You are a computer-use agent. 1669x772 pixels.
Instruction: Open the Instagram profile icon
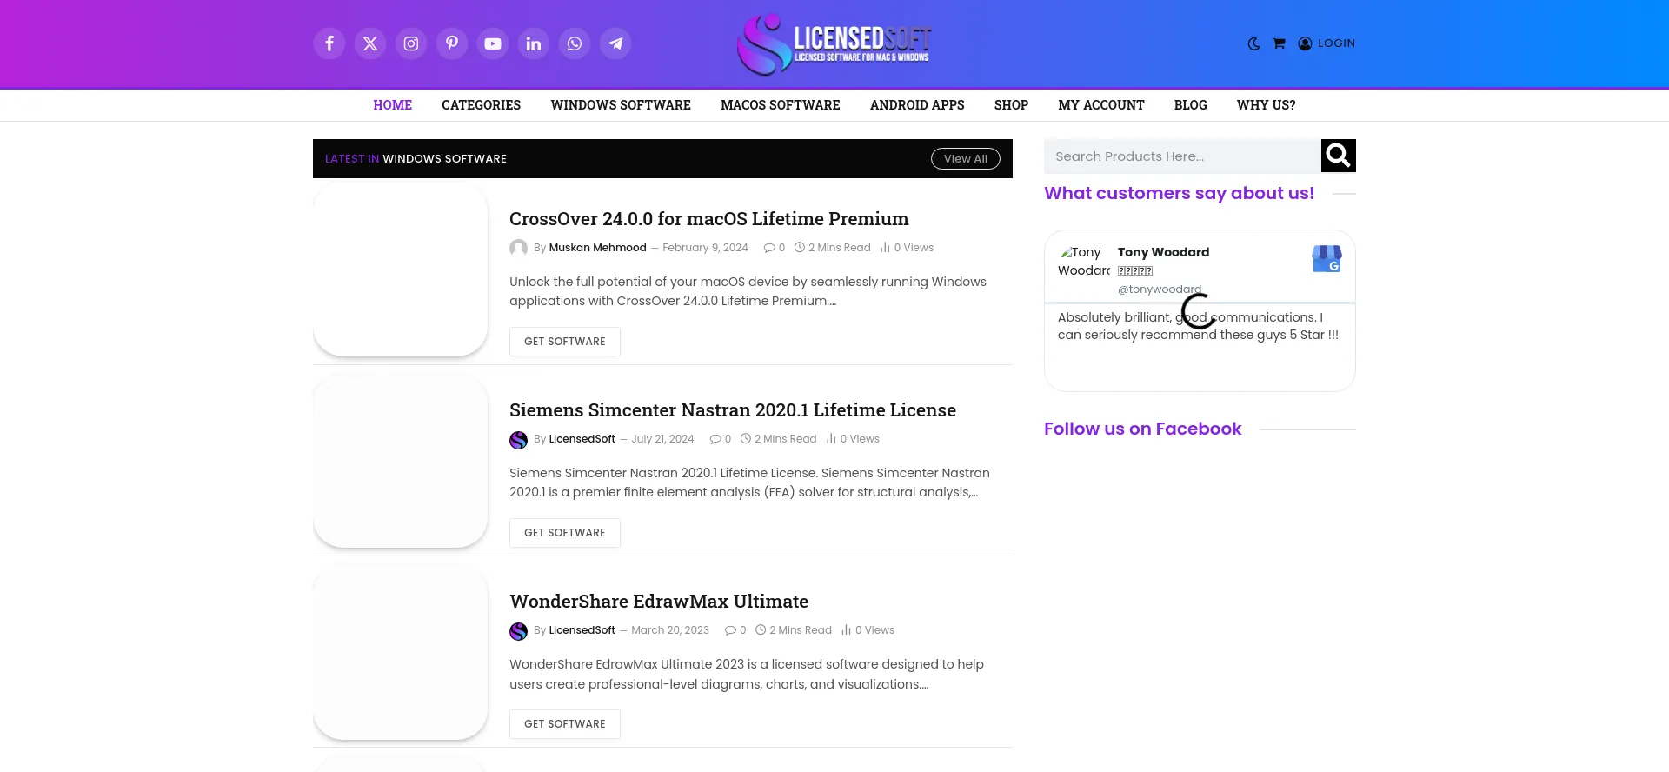click(411, 43)
